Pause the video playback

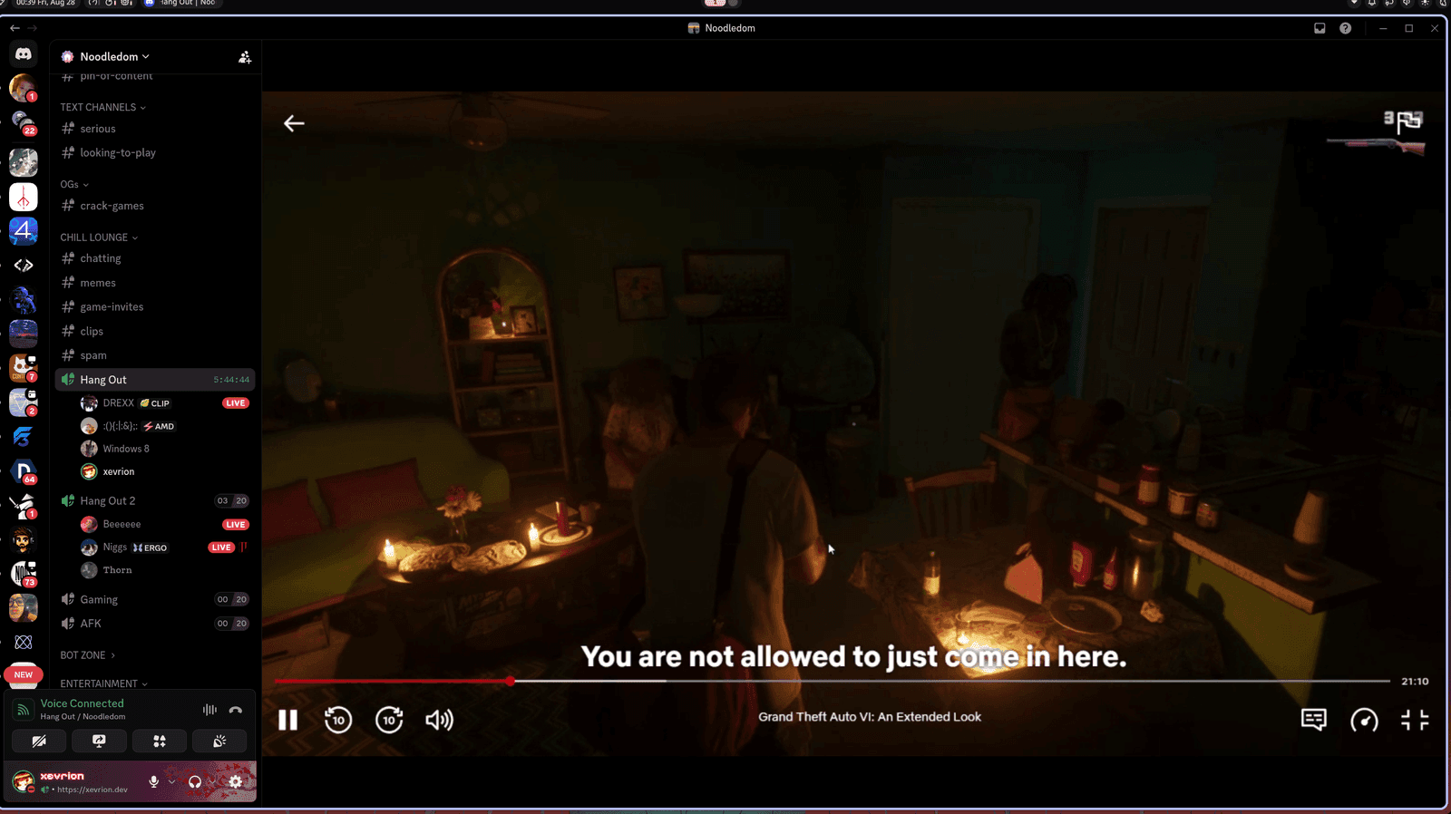[287, 720]
